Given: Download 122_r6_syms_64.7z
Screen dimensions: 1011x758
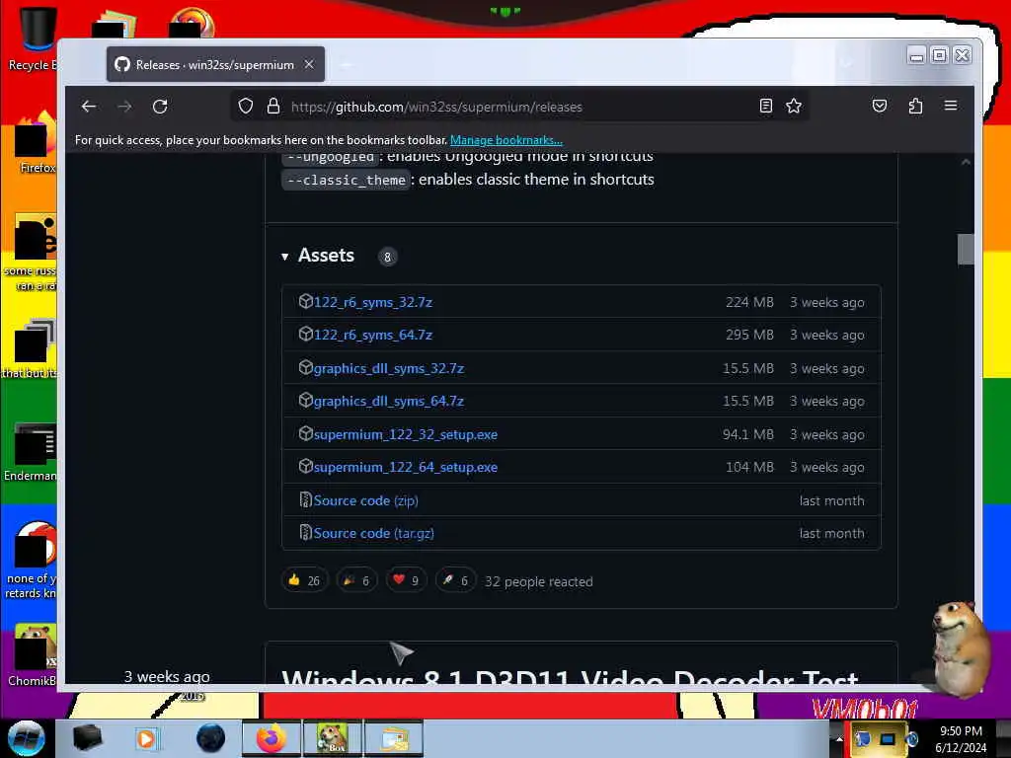Looking at the screenshot, I should pyautogui.click(x=372, y=336).
